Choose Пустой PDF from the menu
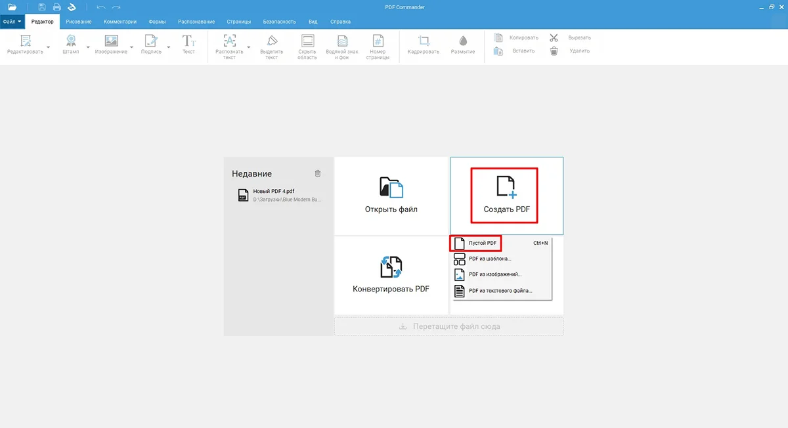 481,243
